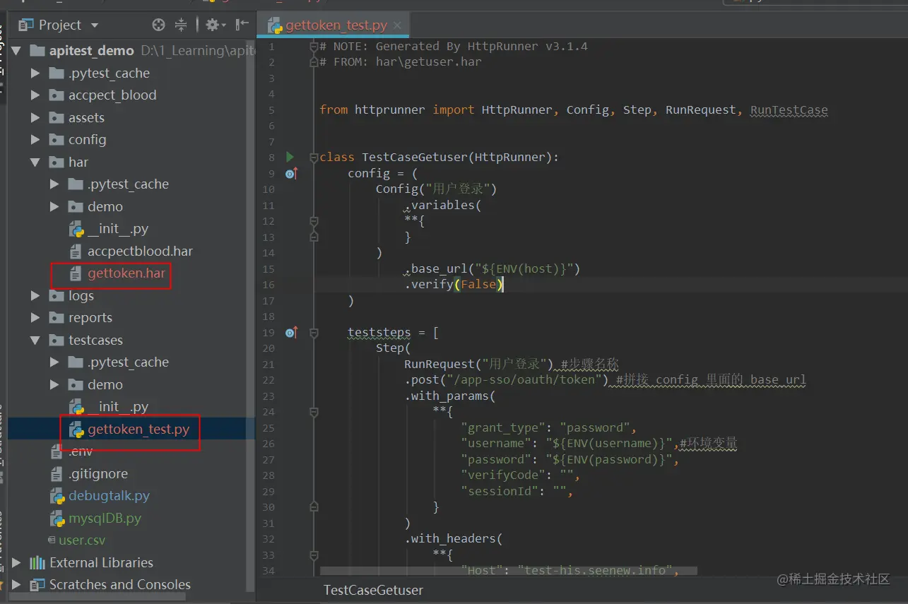This screenshot has width=908, height=604.
Task: Select __init__.py under testcases
Action: point(118,407)
